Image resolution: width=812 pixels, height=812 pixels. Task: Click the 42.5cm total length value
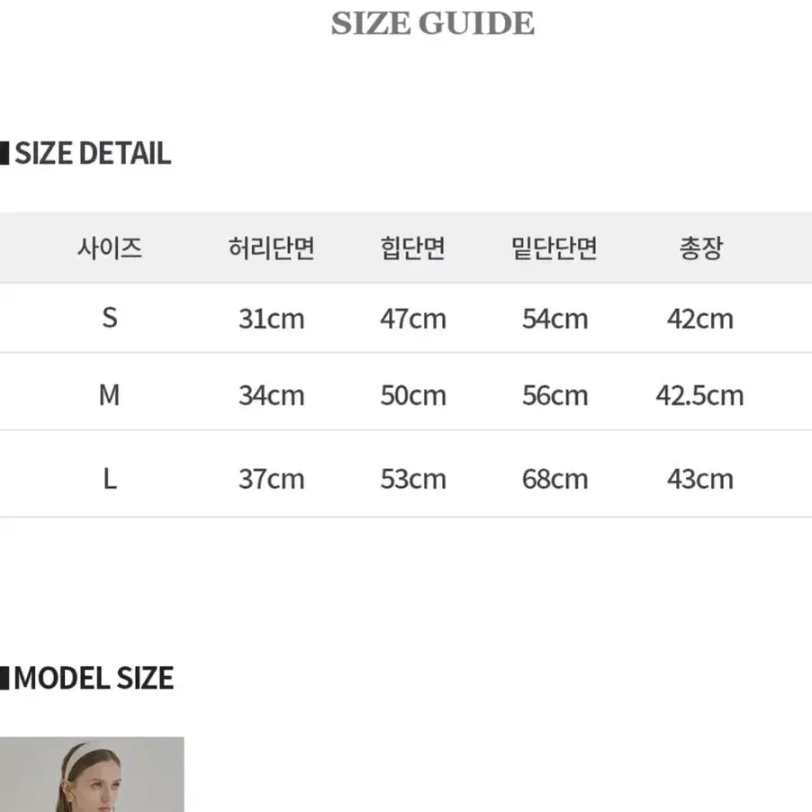tap(699, 395)
